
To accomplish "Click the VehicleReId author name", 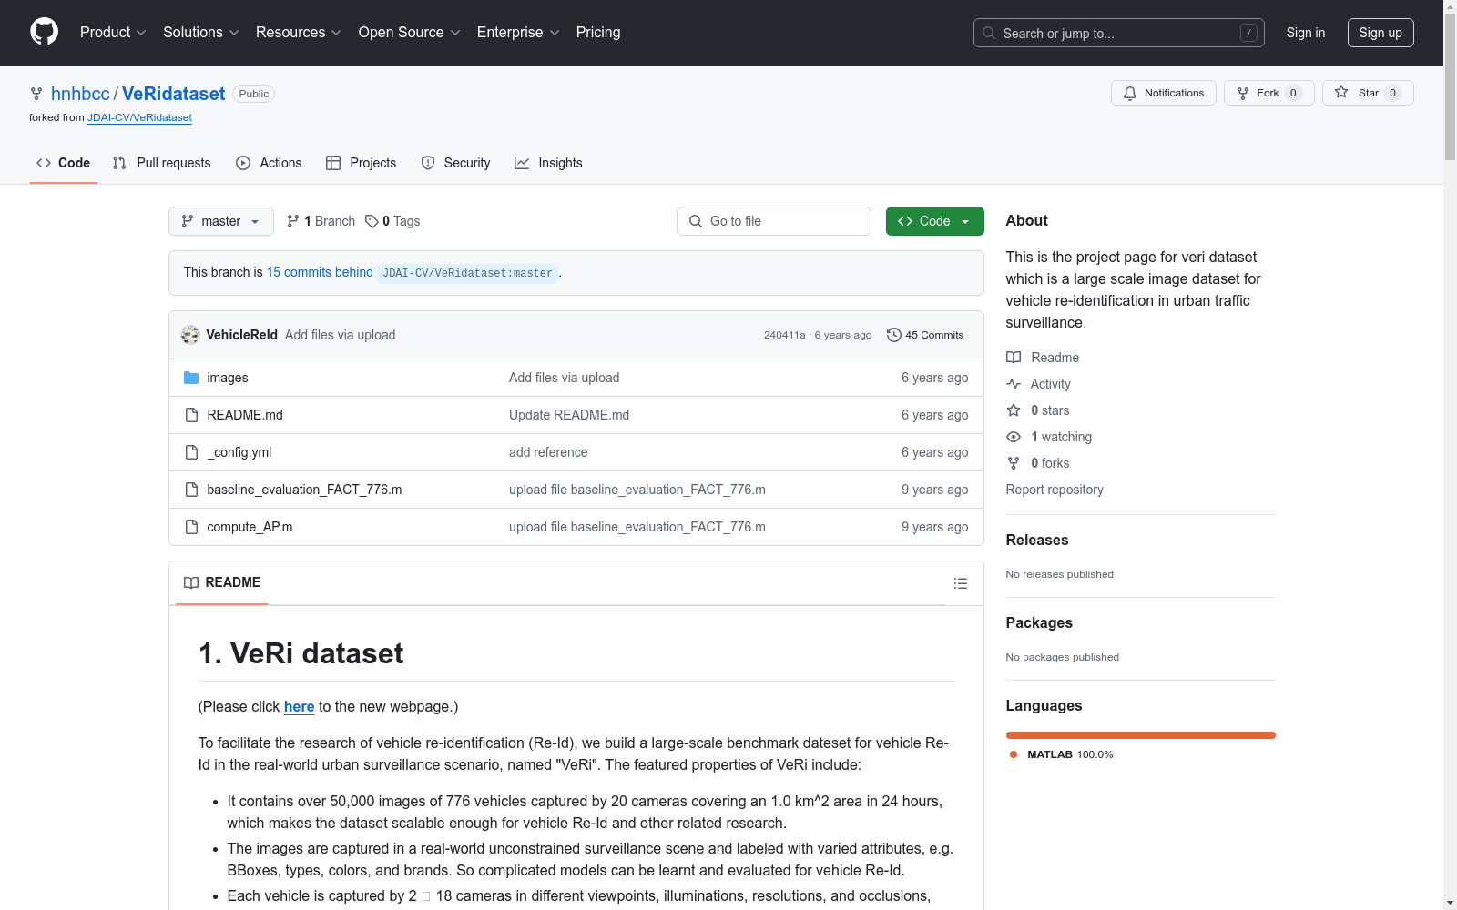I will (x=242, y=335).
